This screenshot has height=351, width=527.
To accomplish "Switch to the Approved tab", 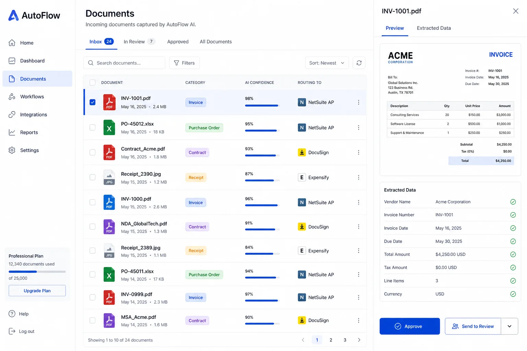I will (x=178, y=41).
